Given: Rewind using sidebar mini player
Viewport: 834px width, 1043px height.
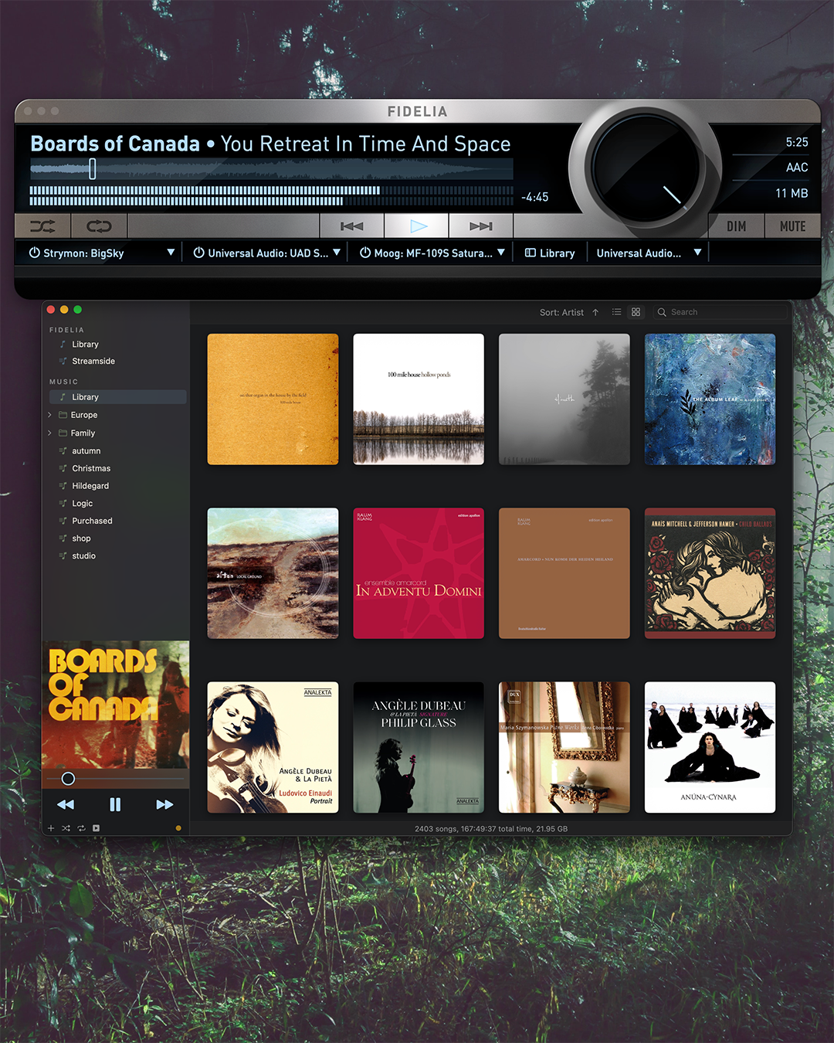Looking at the screenshot, I should point(66,804).
